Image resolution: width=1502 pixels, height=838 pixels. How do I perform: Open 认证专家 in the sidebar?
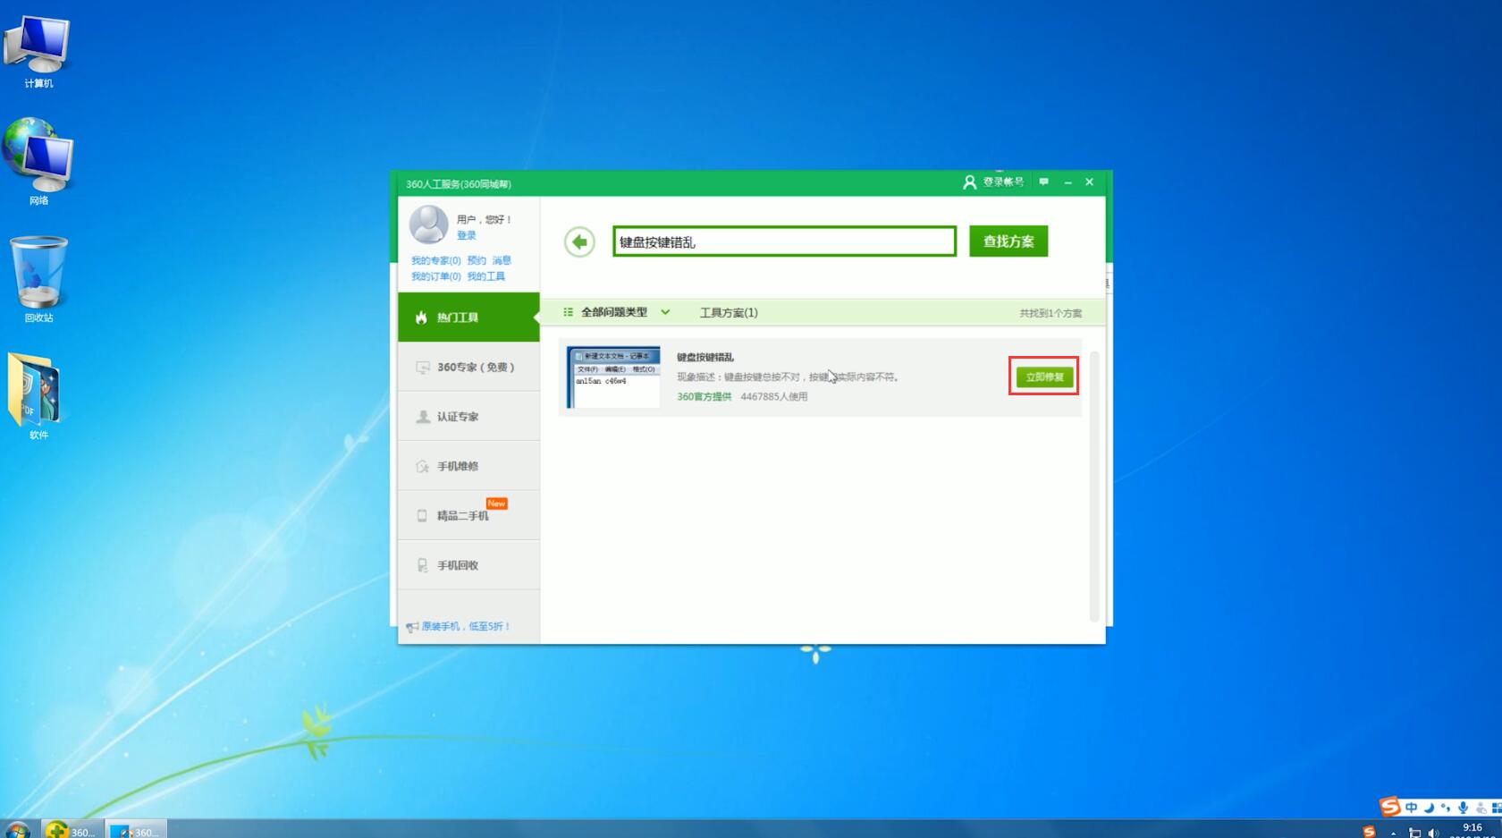tap(468, 417)
